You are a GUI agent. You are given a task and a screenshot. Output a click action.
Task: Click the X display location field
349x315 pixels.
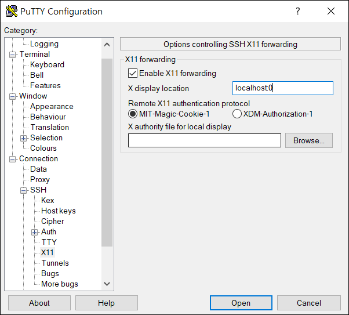[283, 88]
